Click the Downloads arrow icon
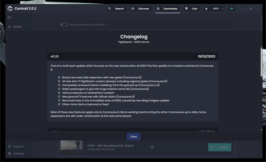 tap(158, 8)
